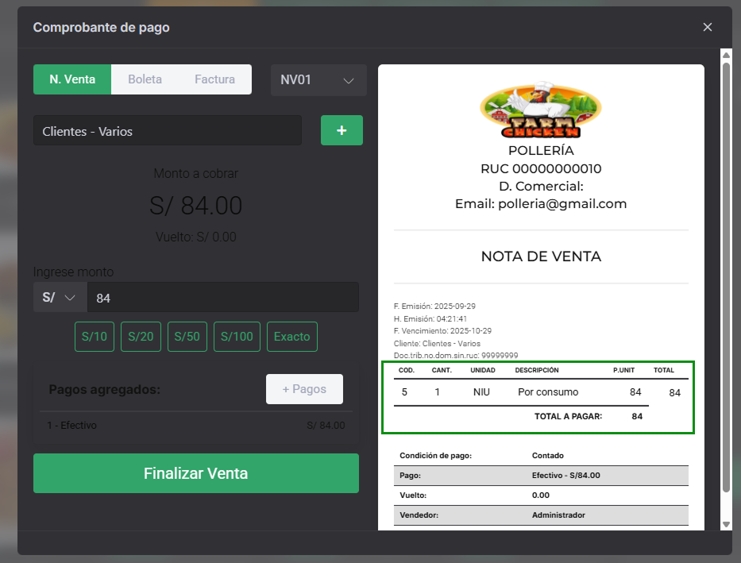Close the Comprobante de pago dialog

pyautogui.click(x=707, y=26)
